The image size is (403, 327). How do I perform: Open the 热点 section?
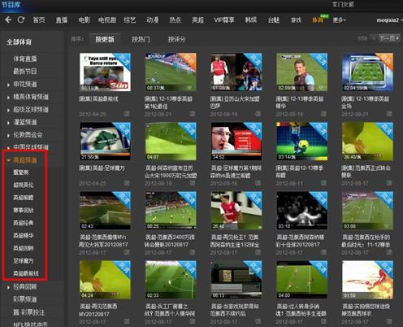175,20
